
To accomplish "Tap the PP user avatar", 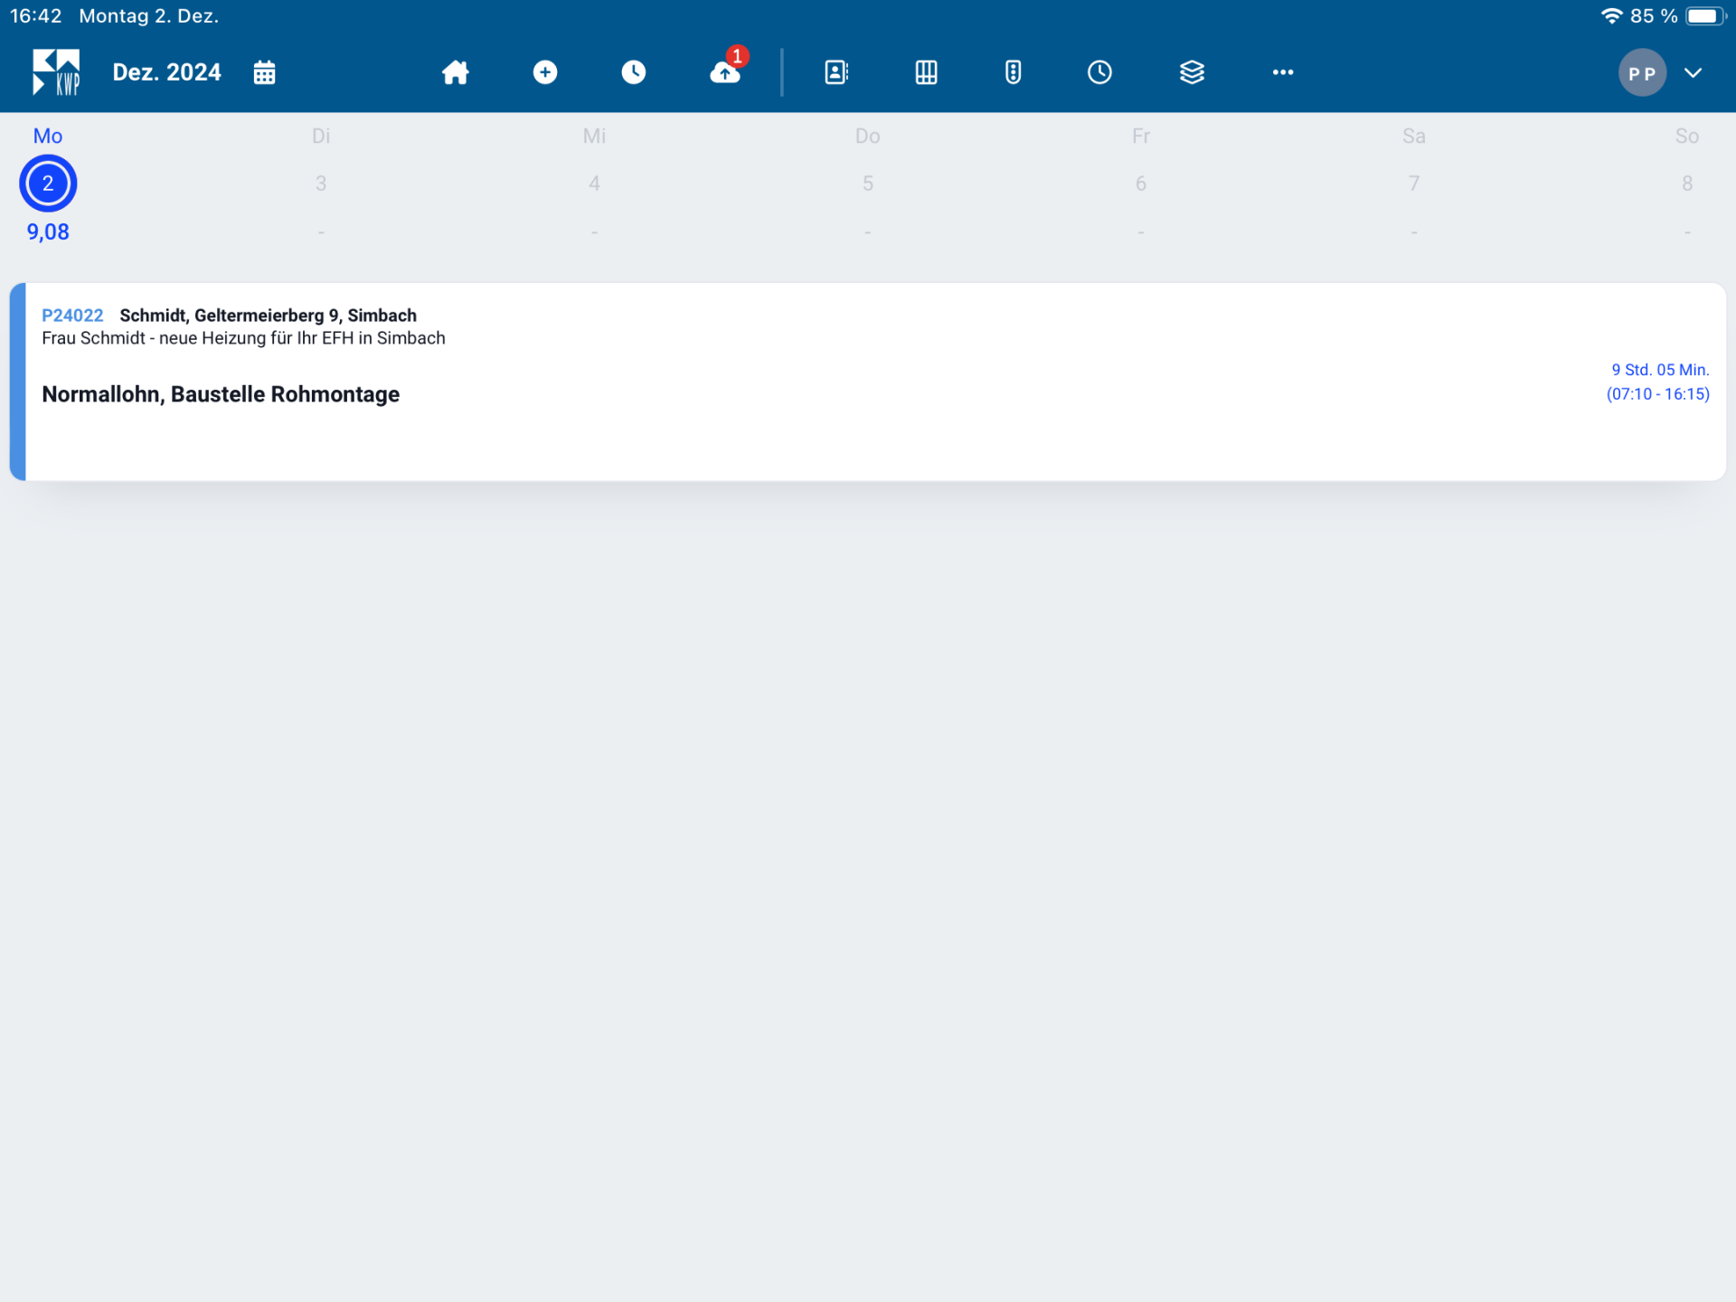I will tap(1642, 73).
